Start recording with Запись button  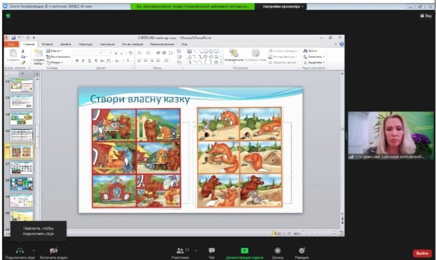click(277, 250)
